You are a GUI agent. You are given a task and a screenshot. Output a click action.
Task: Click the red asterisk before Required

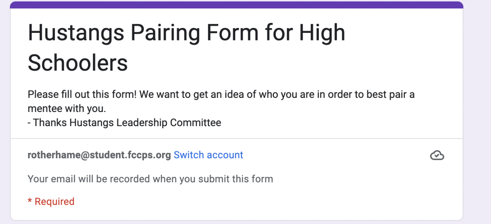click(30, 201)
